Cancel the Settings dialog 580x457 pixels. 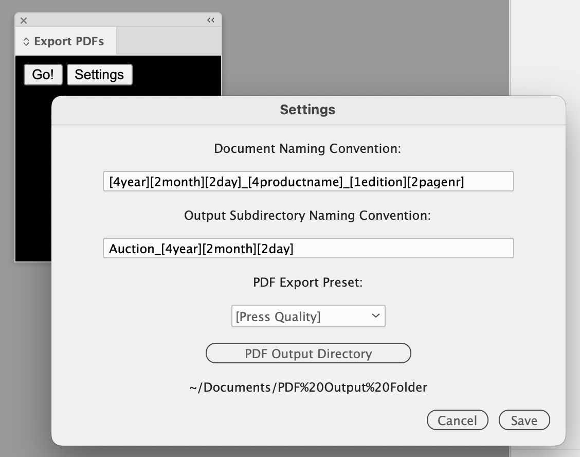point(457,420)
